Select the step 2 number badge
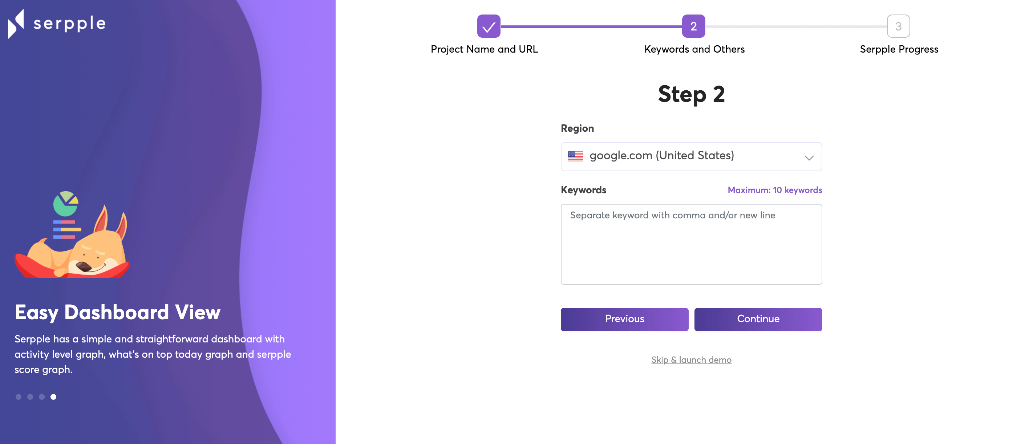Screen dimensions: 1025x444 tap(693, 26)
